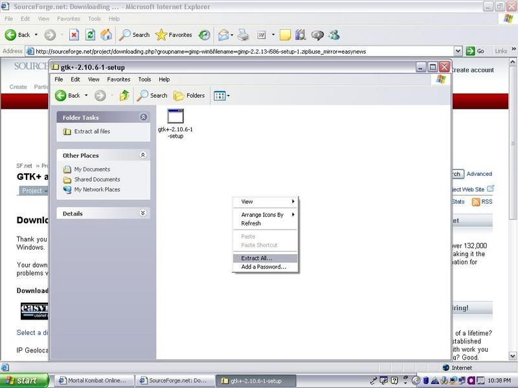Open Arrange Icons By submenu

tap(265, 215)
